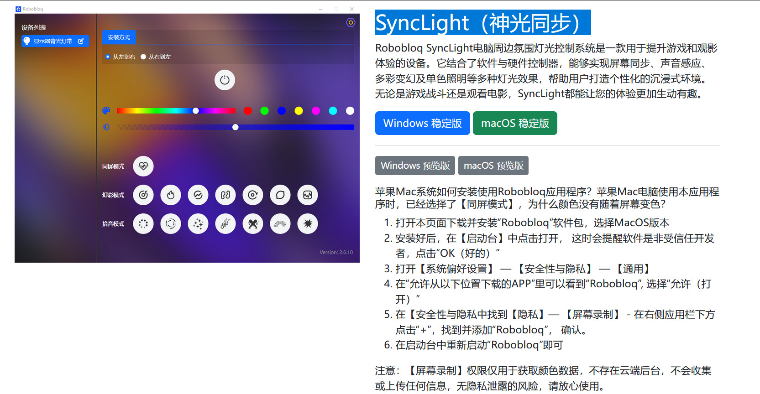Viewport: 760px width, 394px height.
Task: Click the 拾音模式 label
Action: 113,224
